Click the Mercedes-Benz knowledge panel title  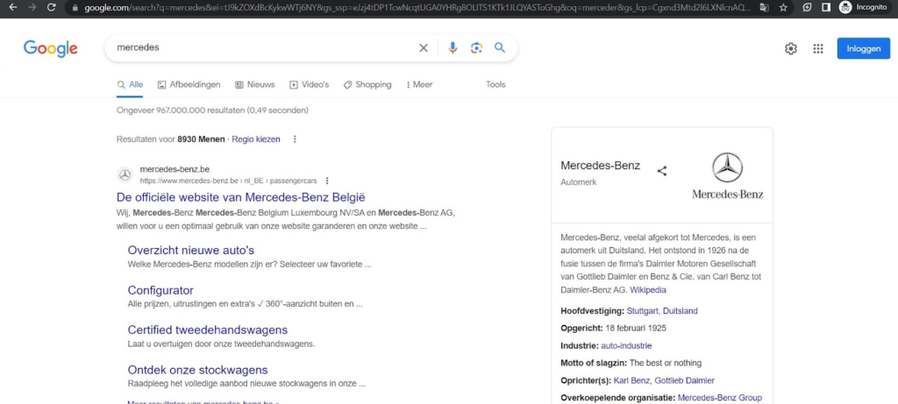[x=600, y=166]
